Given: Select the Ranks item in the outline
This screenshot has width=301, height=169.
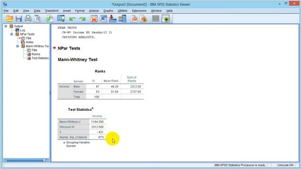Looking at the screenshot, I should (36, 54).
